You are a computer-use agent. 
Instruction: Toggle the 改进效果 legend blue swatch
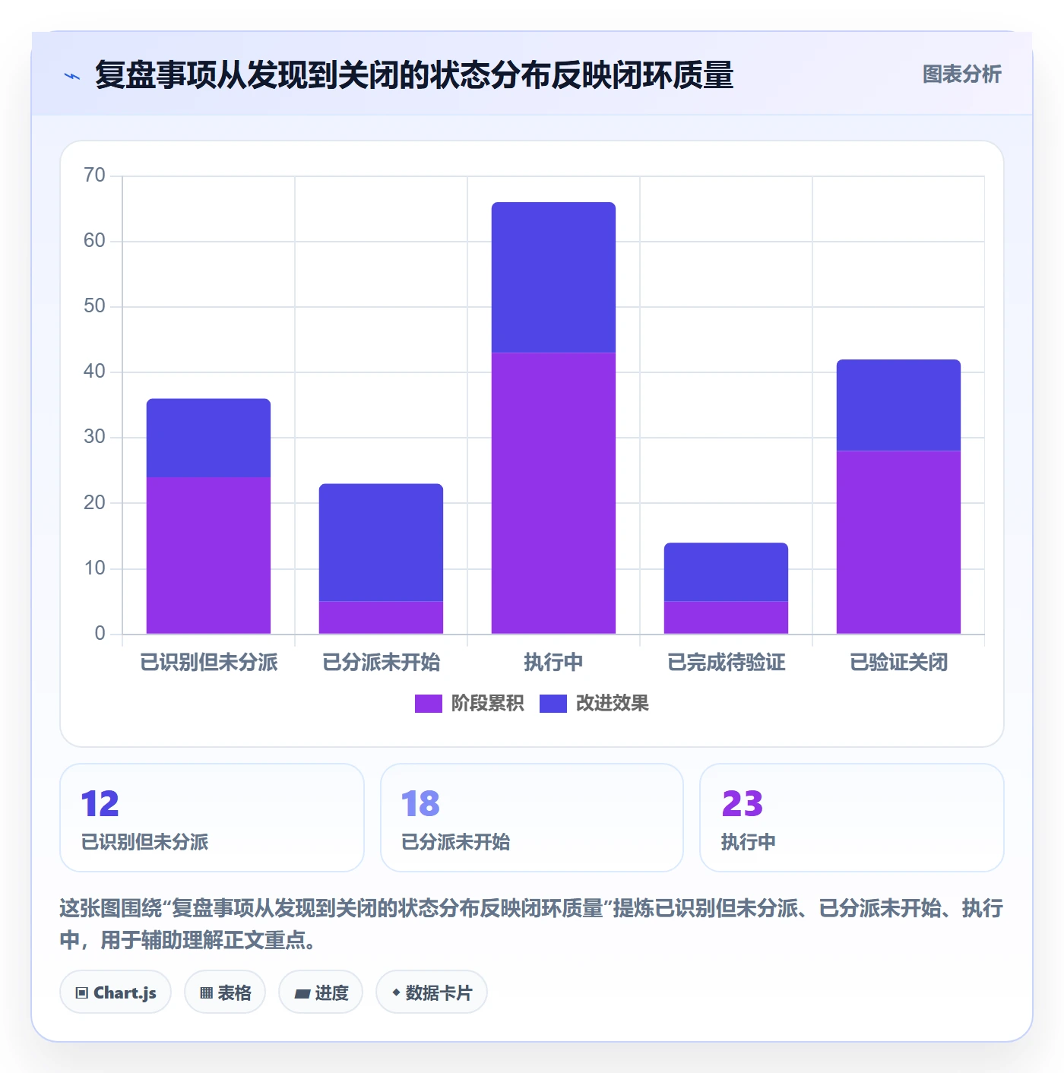click(553, 704)
